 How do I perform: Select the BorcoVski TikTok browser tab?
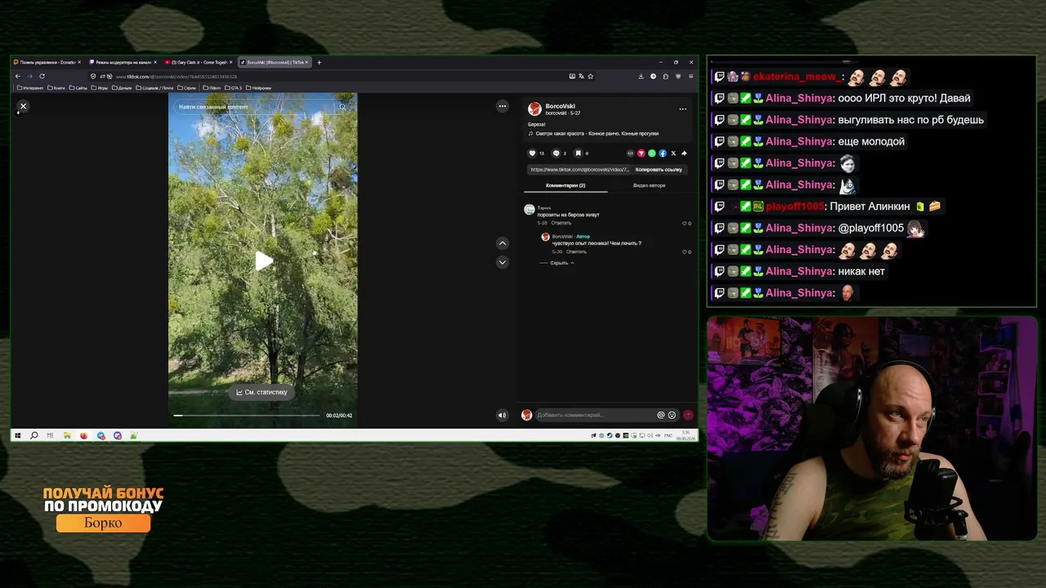275,62
